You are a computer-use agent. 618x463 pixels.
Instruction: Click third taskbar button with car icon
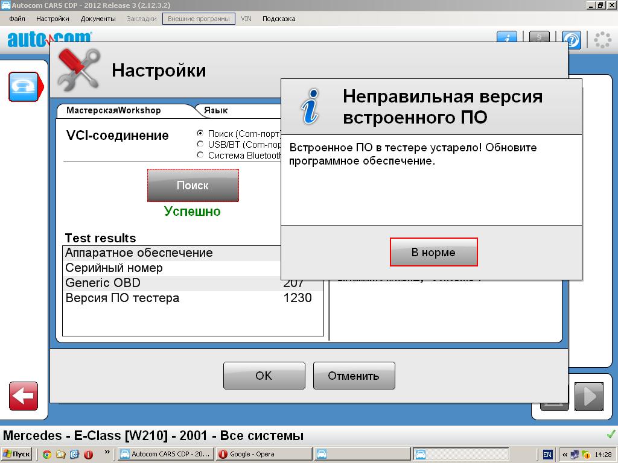tap(363, 454)
